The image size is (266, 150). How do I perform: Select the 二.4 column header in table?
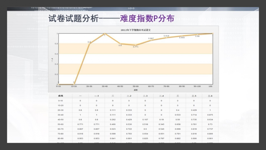click(161, 96)
